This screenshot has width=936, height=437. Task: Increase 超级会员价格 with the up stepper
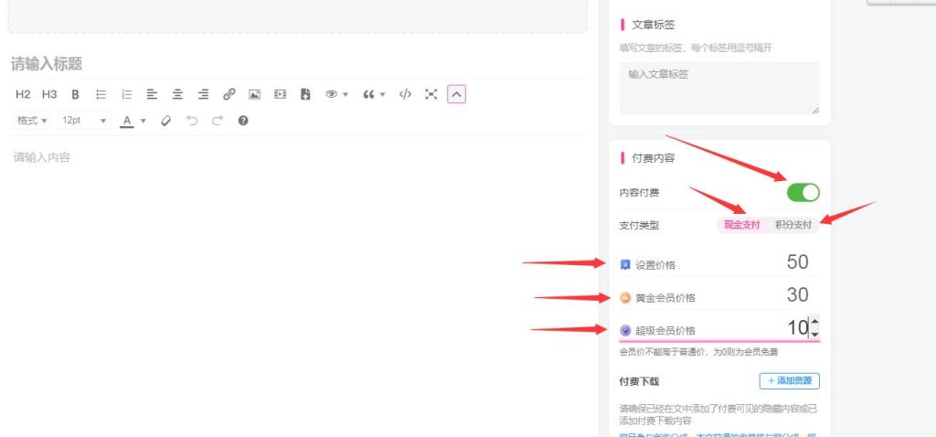814,323
